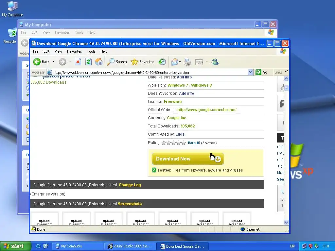Viewport: 335px width, 251px height.
Task: Open the Edit menu in Internet Explorer
Action: click(x=46, y=51)
